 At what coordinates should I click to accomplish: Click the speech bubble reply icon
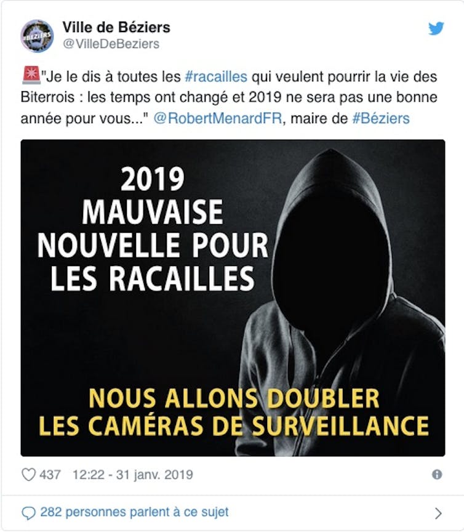28,513
